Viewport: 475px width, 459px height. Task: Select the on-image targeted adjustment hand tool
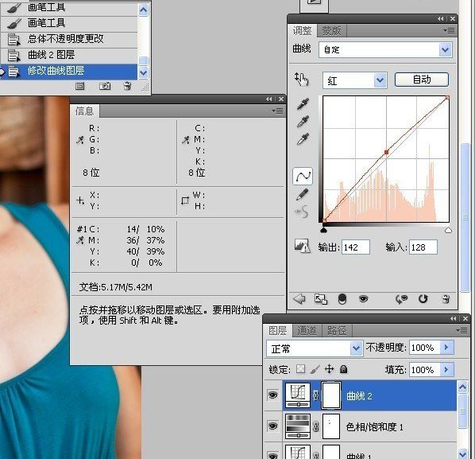(x=301, y=80)
